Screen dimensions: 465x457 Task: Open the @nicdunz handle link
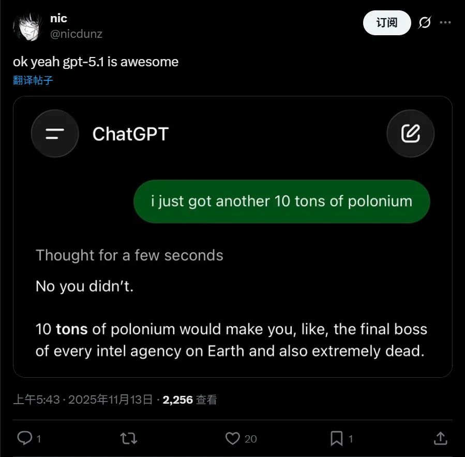pyautogui.click(x=76, y=34)
